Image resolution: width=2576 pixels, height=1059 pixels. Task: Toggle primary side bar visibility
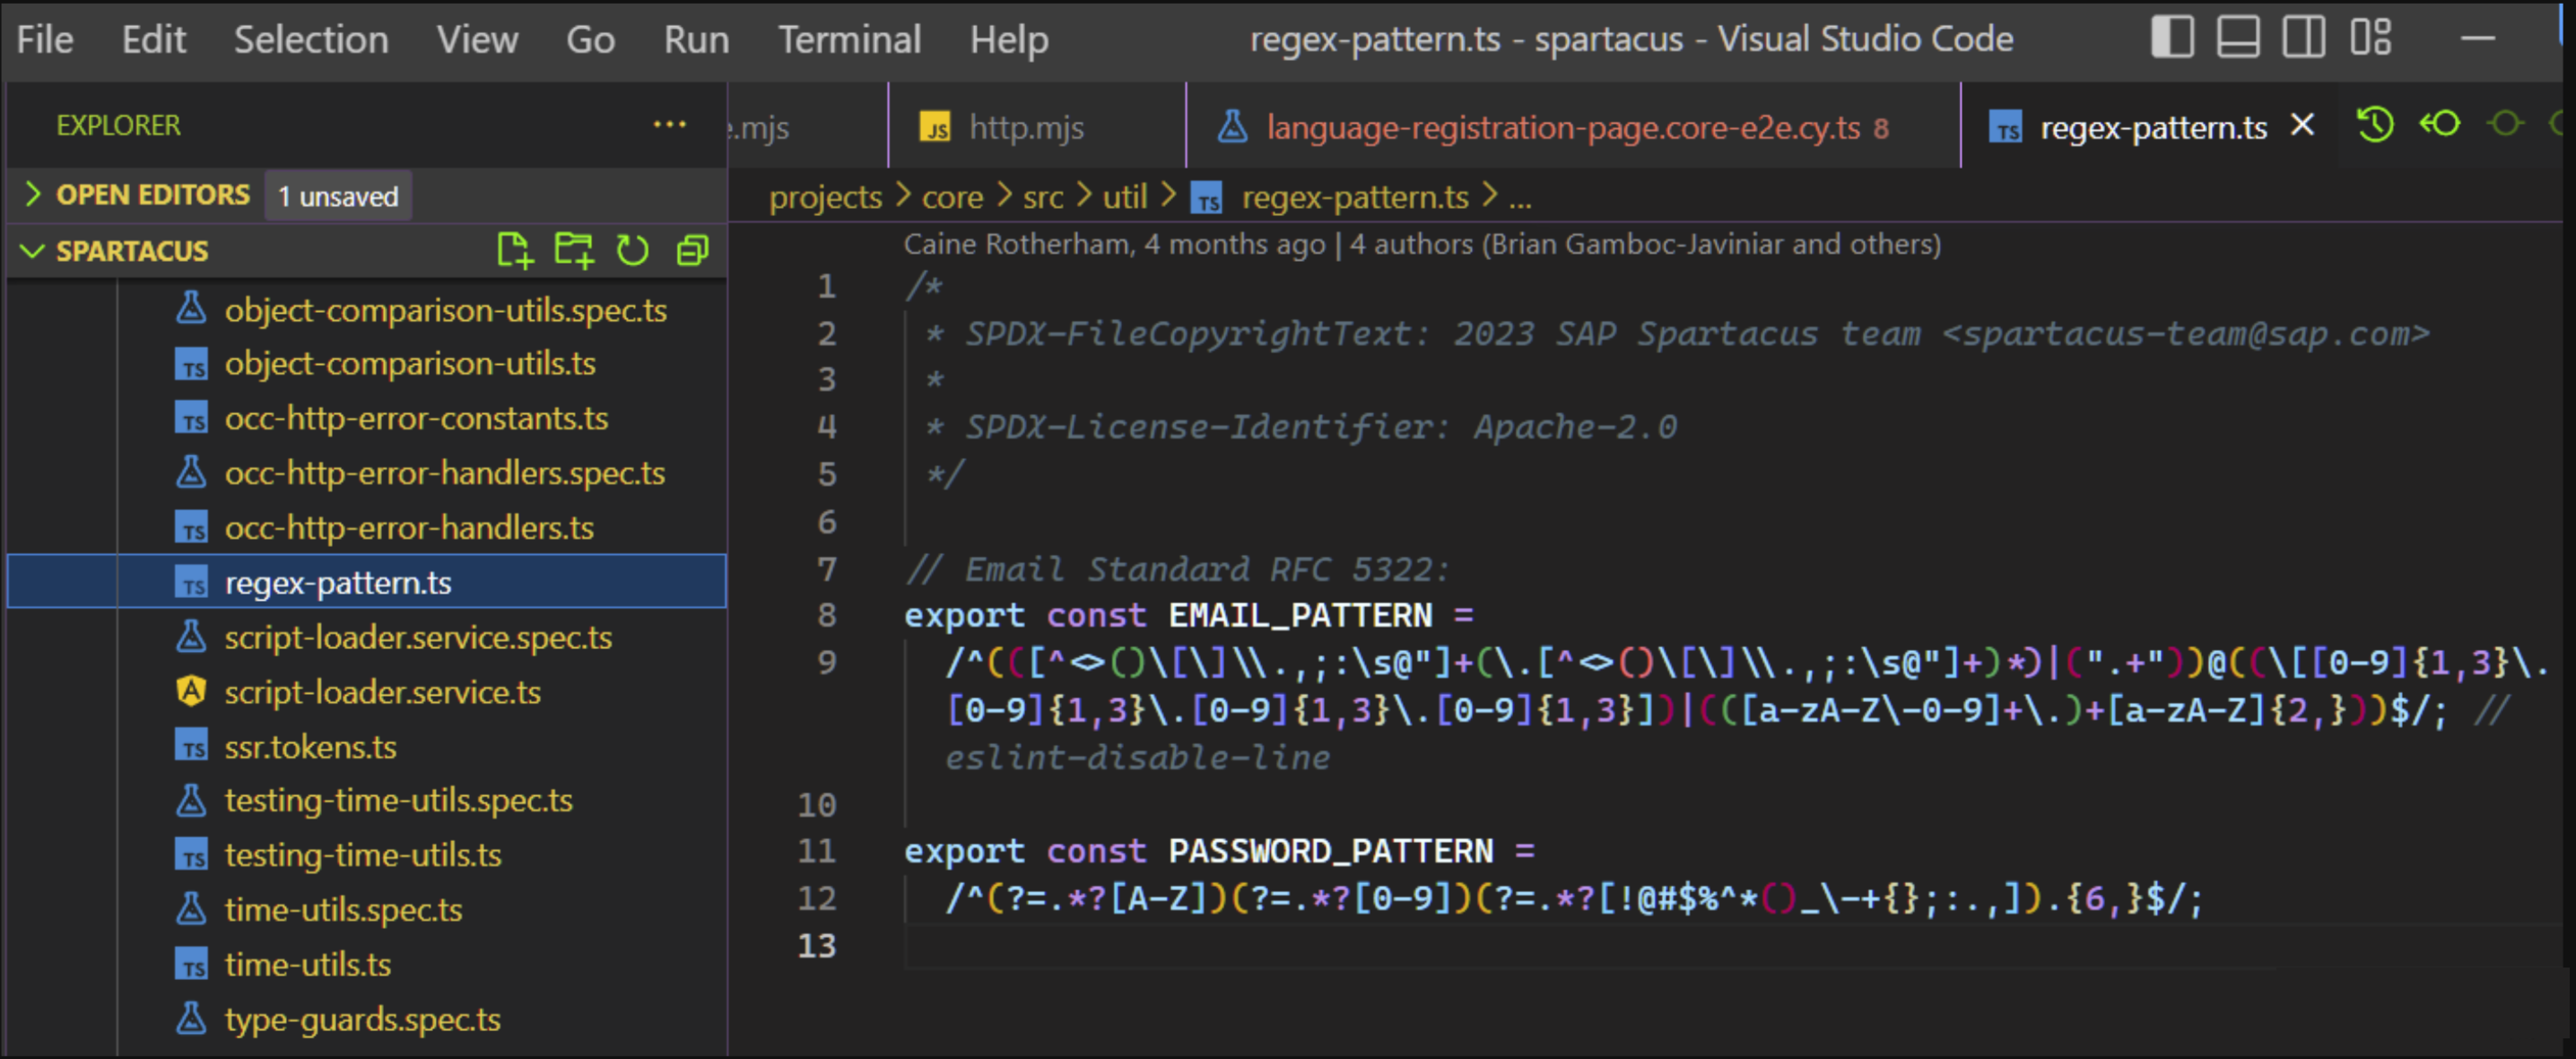coord(2172,38)
